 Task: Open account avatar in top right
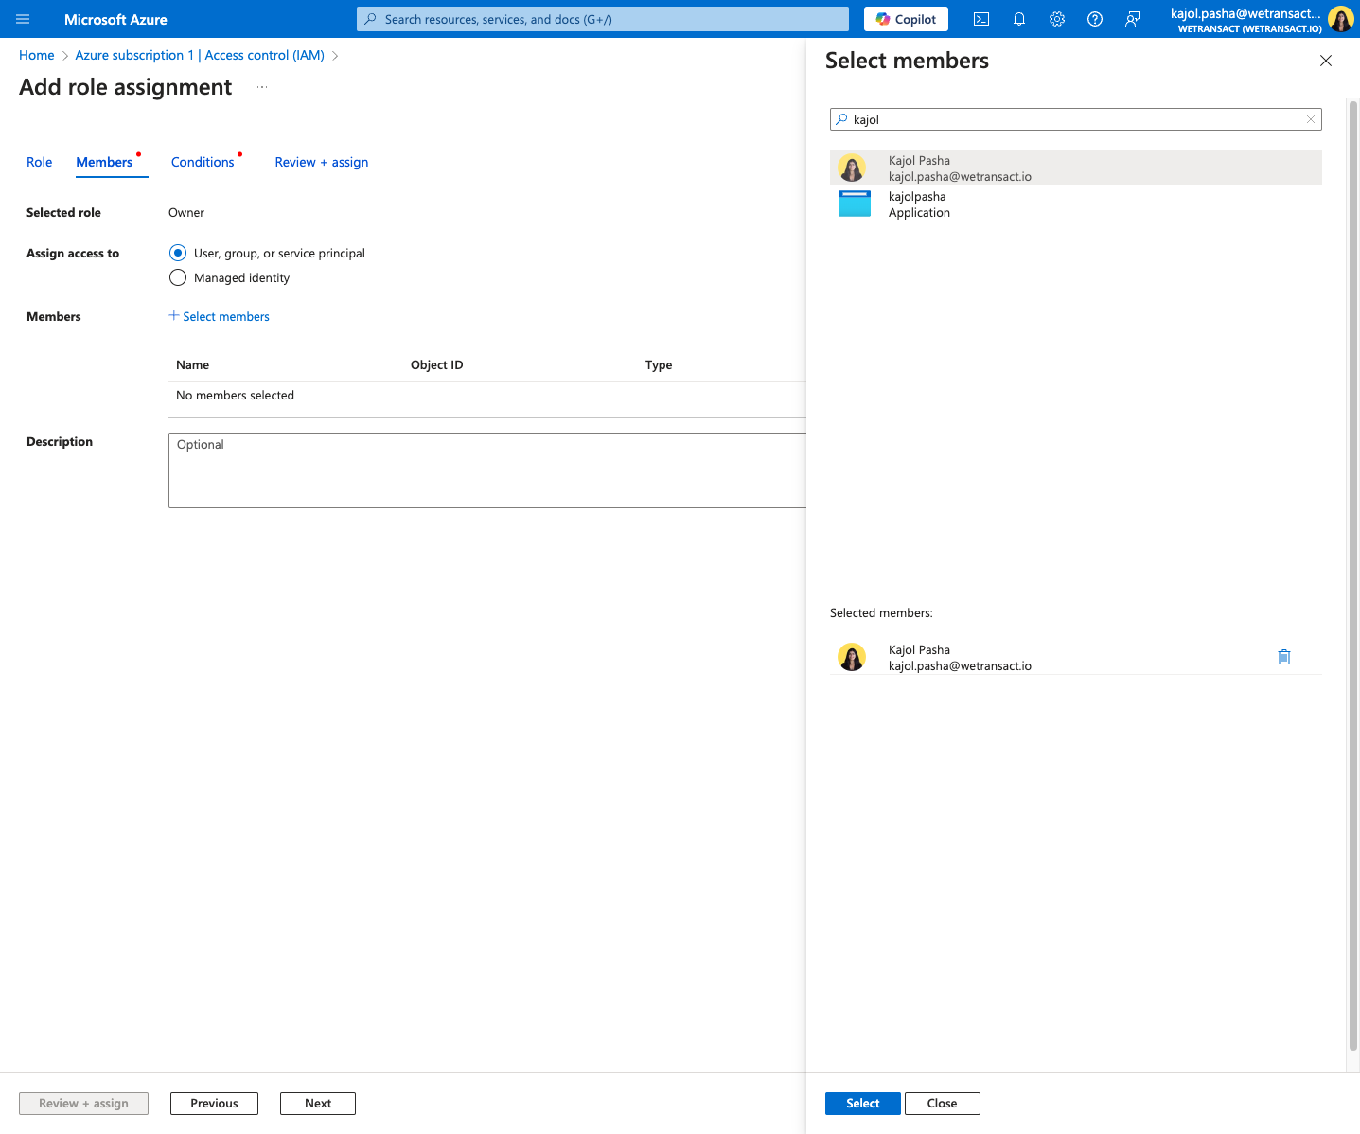[x=1340, y=19]
